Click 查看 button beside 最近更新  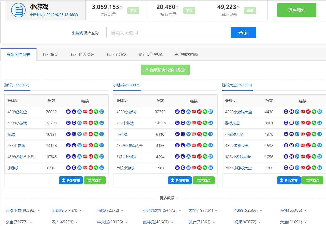[x=250, y=11]
